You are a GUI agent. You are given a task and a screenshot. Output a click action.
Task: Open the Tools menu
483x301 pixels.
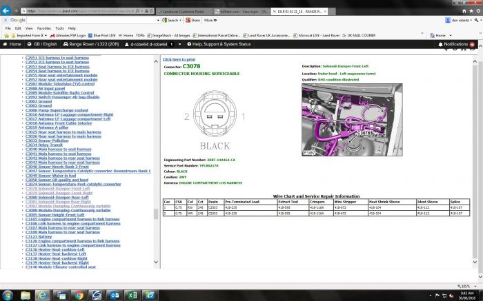point(60,28)
